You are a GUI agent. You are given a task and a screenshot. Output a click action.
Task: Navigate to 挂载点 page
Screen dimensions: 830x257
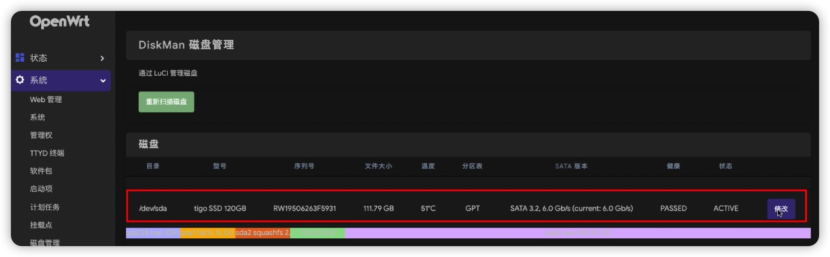tap(41, 225)
